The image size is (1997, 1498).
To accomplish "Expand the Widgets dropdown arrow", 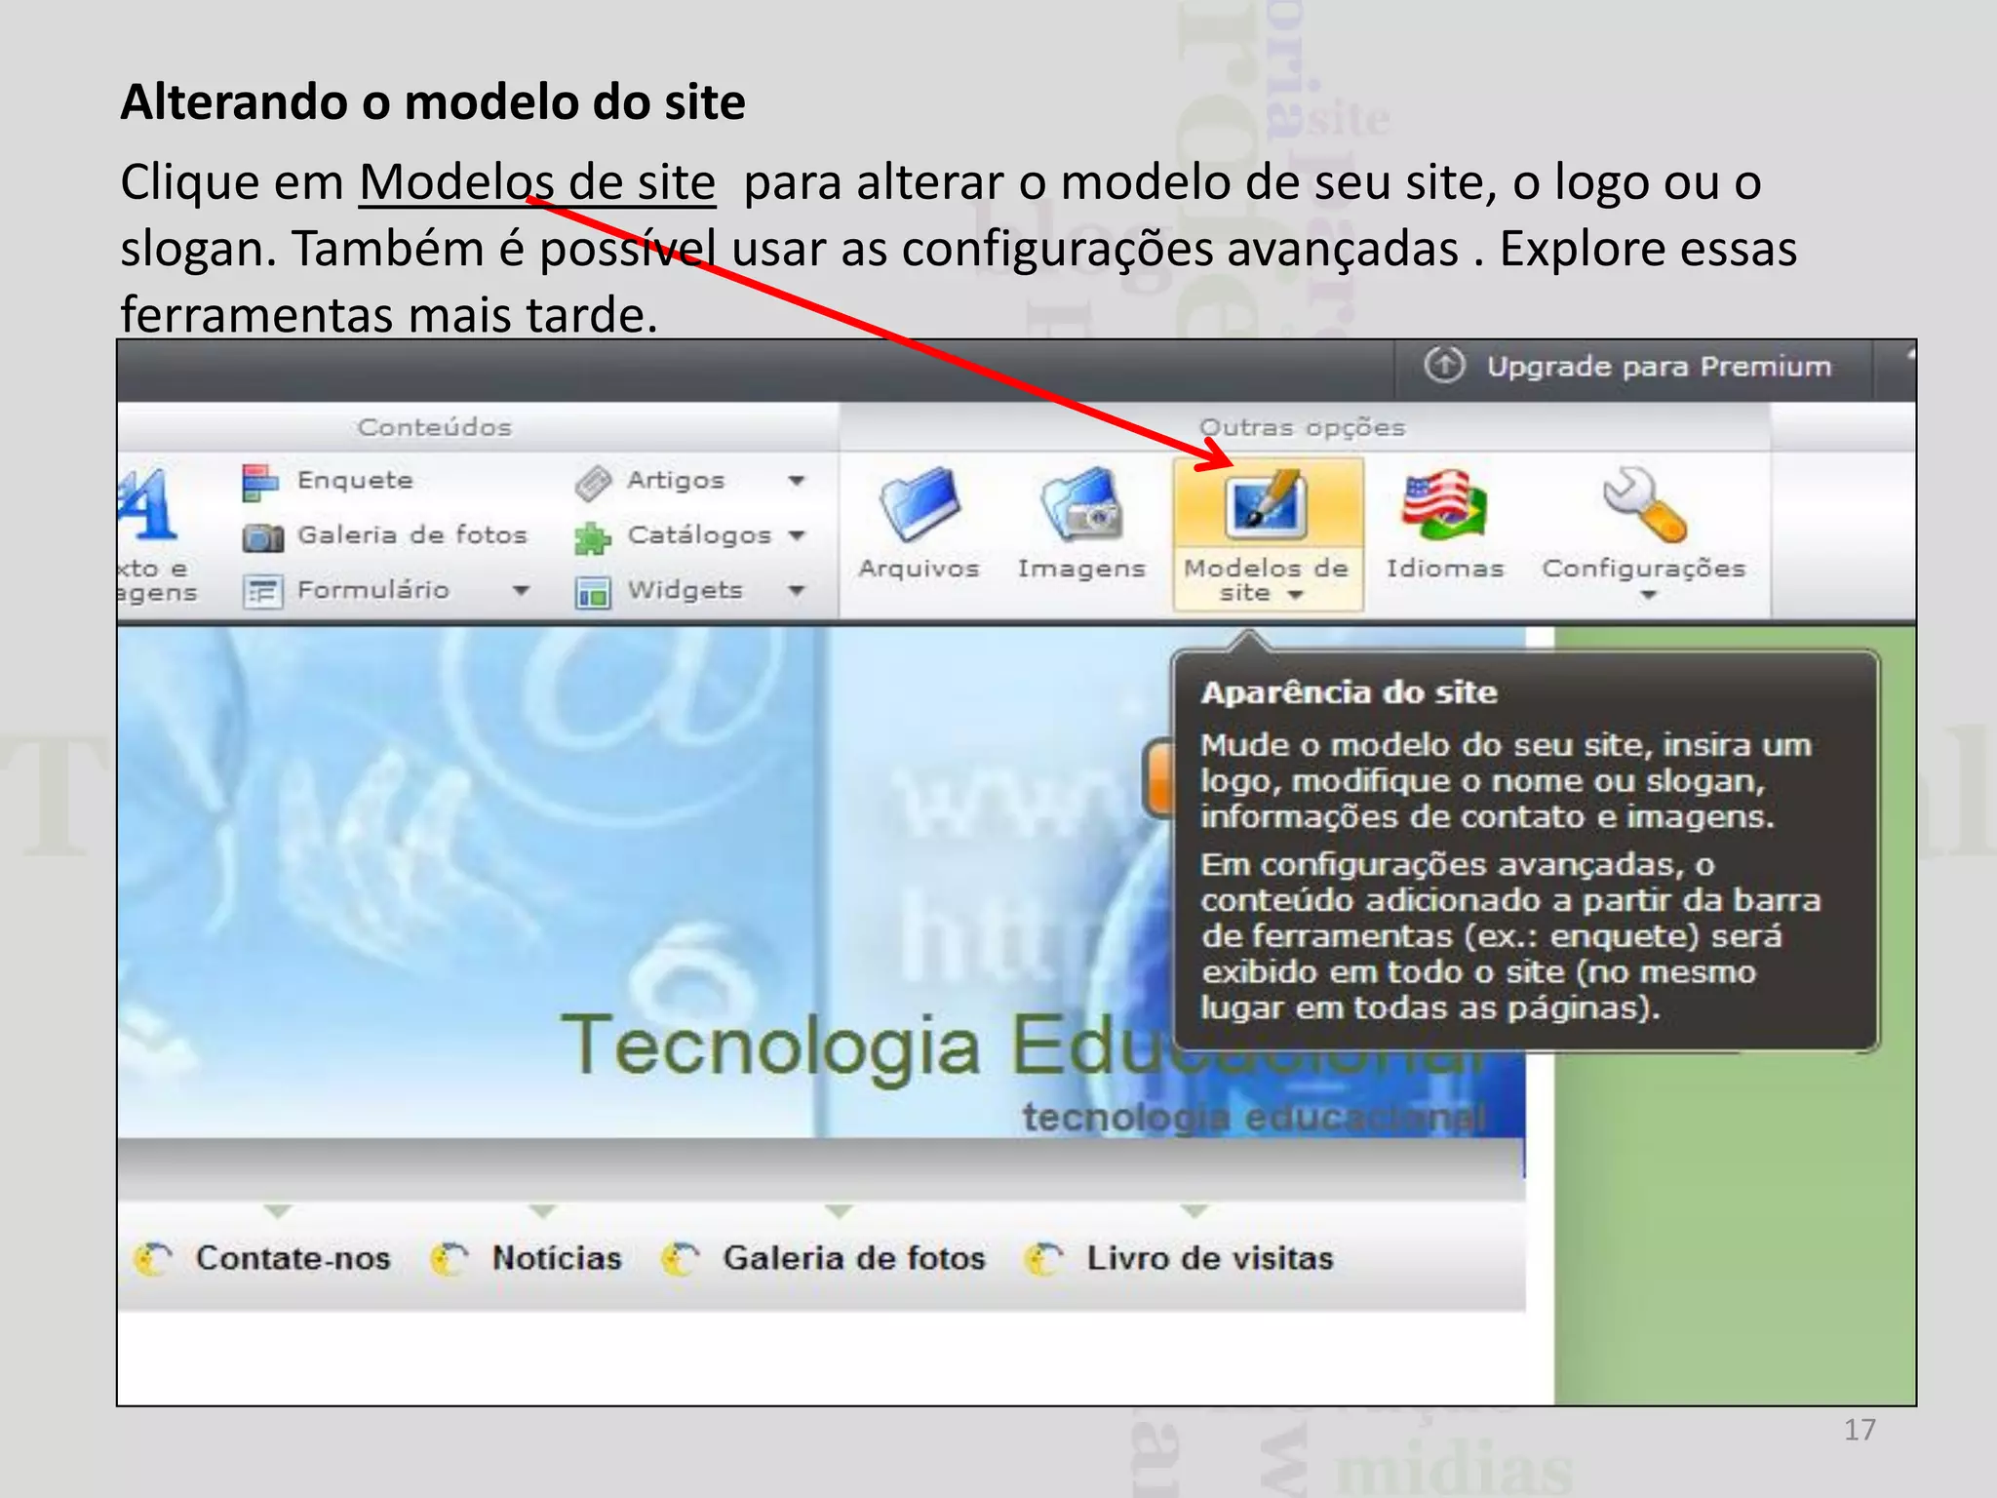I will (x=797, y=590).
